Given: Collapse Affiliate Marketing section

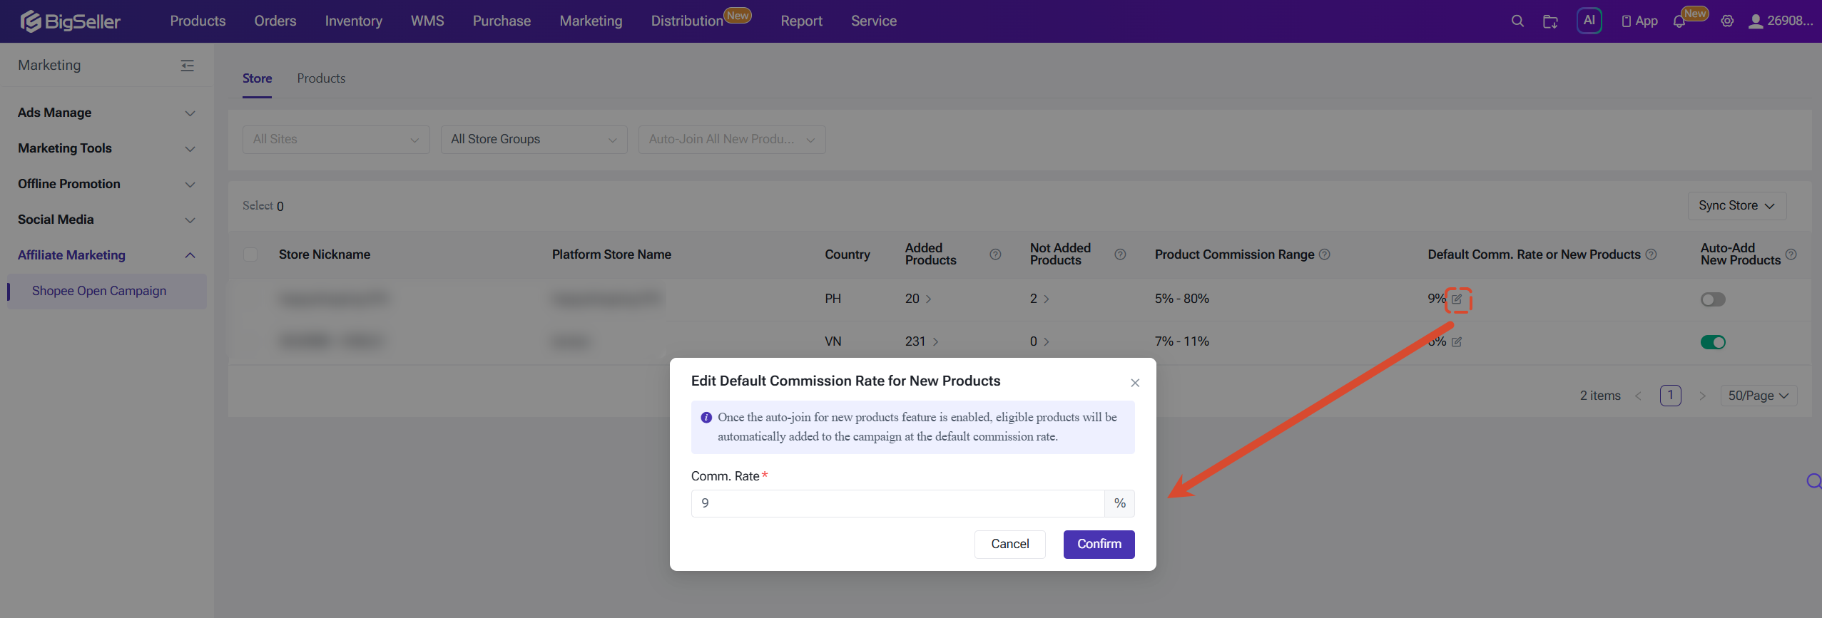Looking at the screenshot, I should pyautogui.click(x=107, y=255).
